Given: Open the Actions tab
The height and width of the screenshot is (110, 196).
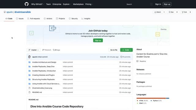Looking at the screenshot, I should click(x=48, y=19).
